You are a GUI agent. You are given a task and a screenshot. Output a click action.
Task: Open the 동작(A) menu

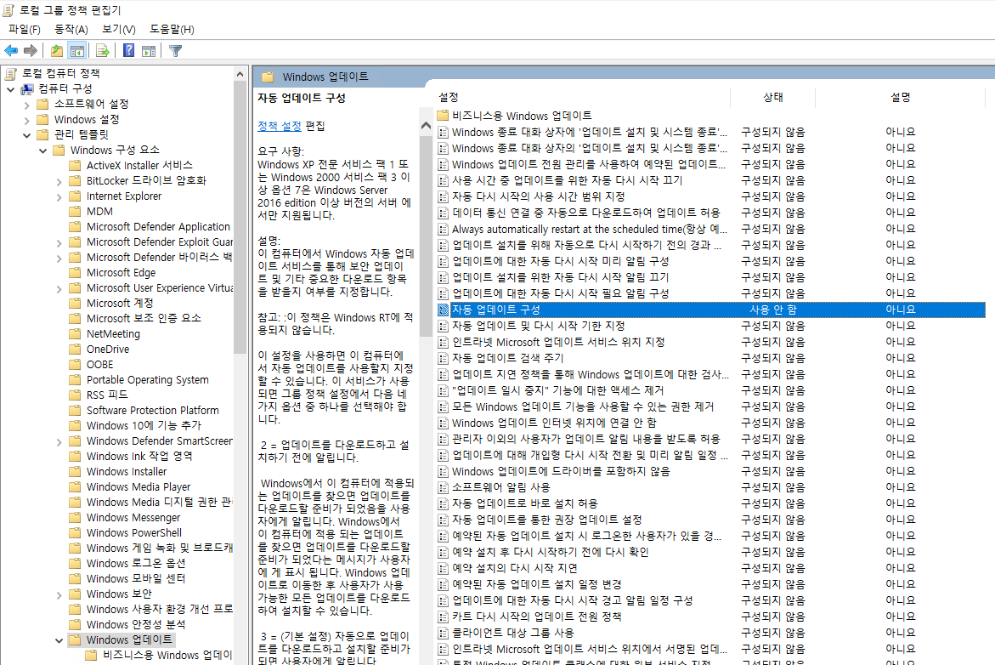coord(71,29)
